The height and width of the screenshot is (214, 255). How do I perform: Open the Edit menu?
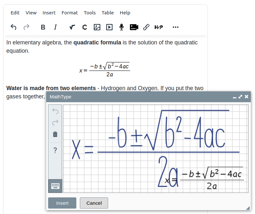[x=15, y=13]
